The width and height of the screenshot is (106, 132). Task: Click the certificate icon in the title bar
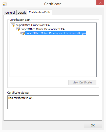5,4
